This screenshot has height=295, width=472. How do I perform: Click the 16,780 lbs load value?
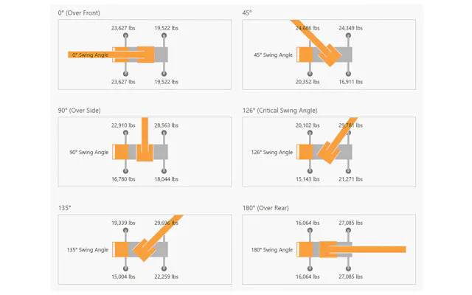pyautogui.click(x=123, y=179)
